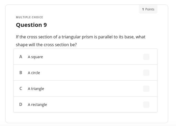Click the phrase "parallel to its base"
Image resolution: width=176 pixels, height=126 pixels.
tap(116, 37)
